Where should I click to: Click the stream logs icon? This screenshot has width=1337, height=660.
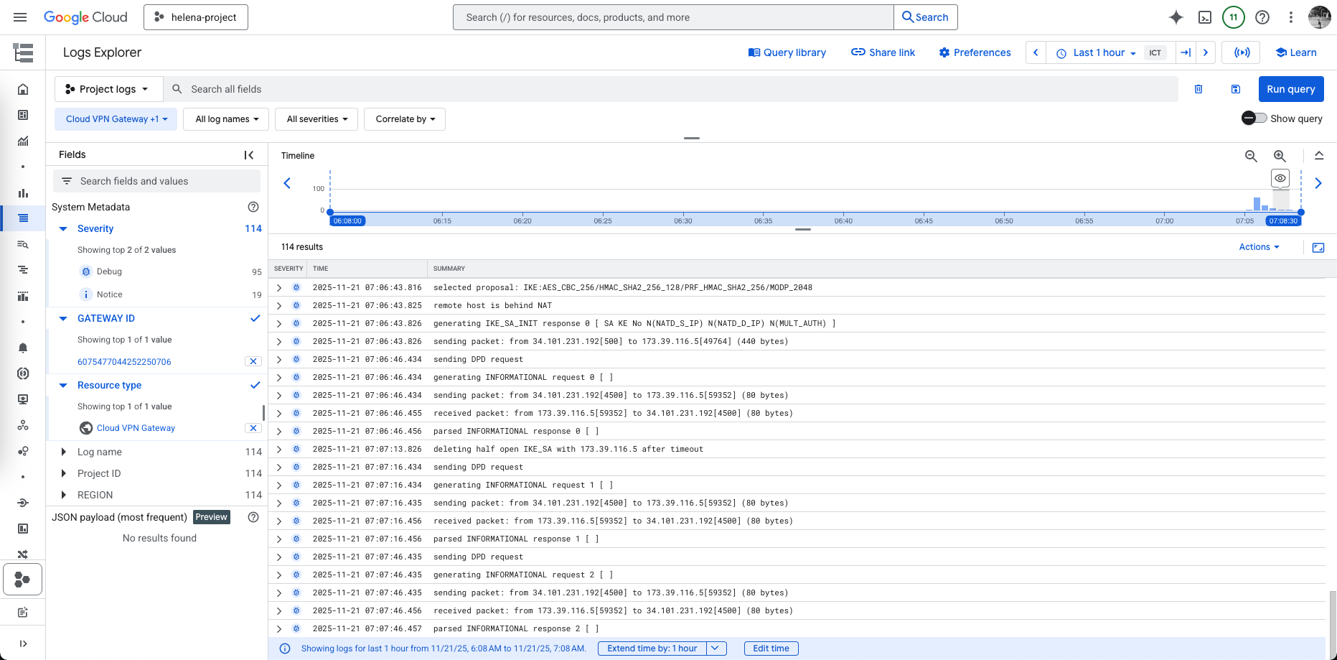[x=1242, y=52]
